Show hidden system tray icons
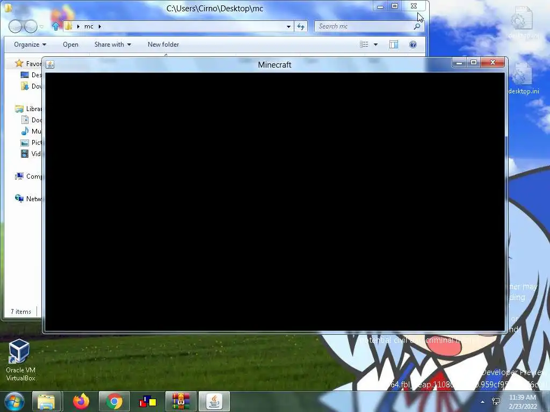 [483, 402]
